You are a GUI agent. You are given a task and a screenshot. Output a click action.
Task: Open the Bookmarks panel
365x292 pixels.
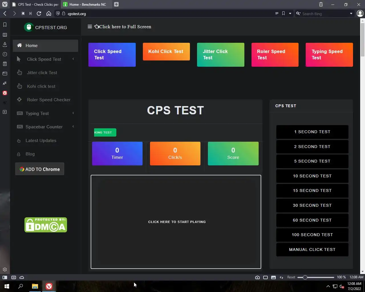click(x=5, y=25)
